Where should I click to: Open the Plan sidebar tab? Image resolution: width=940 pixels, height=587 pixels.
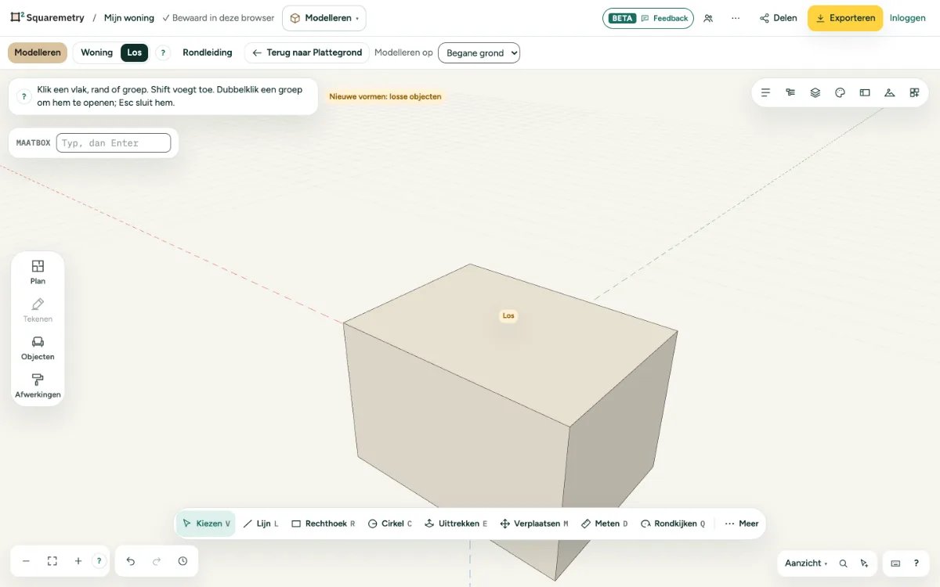click(38, 272)
